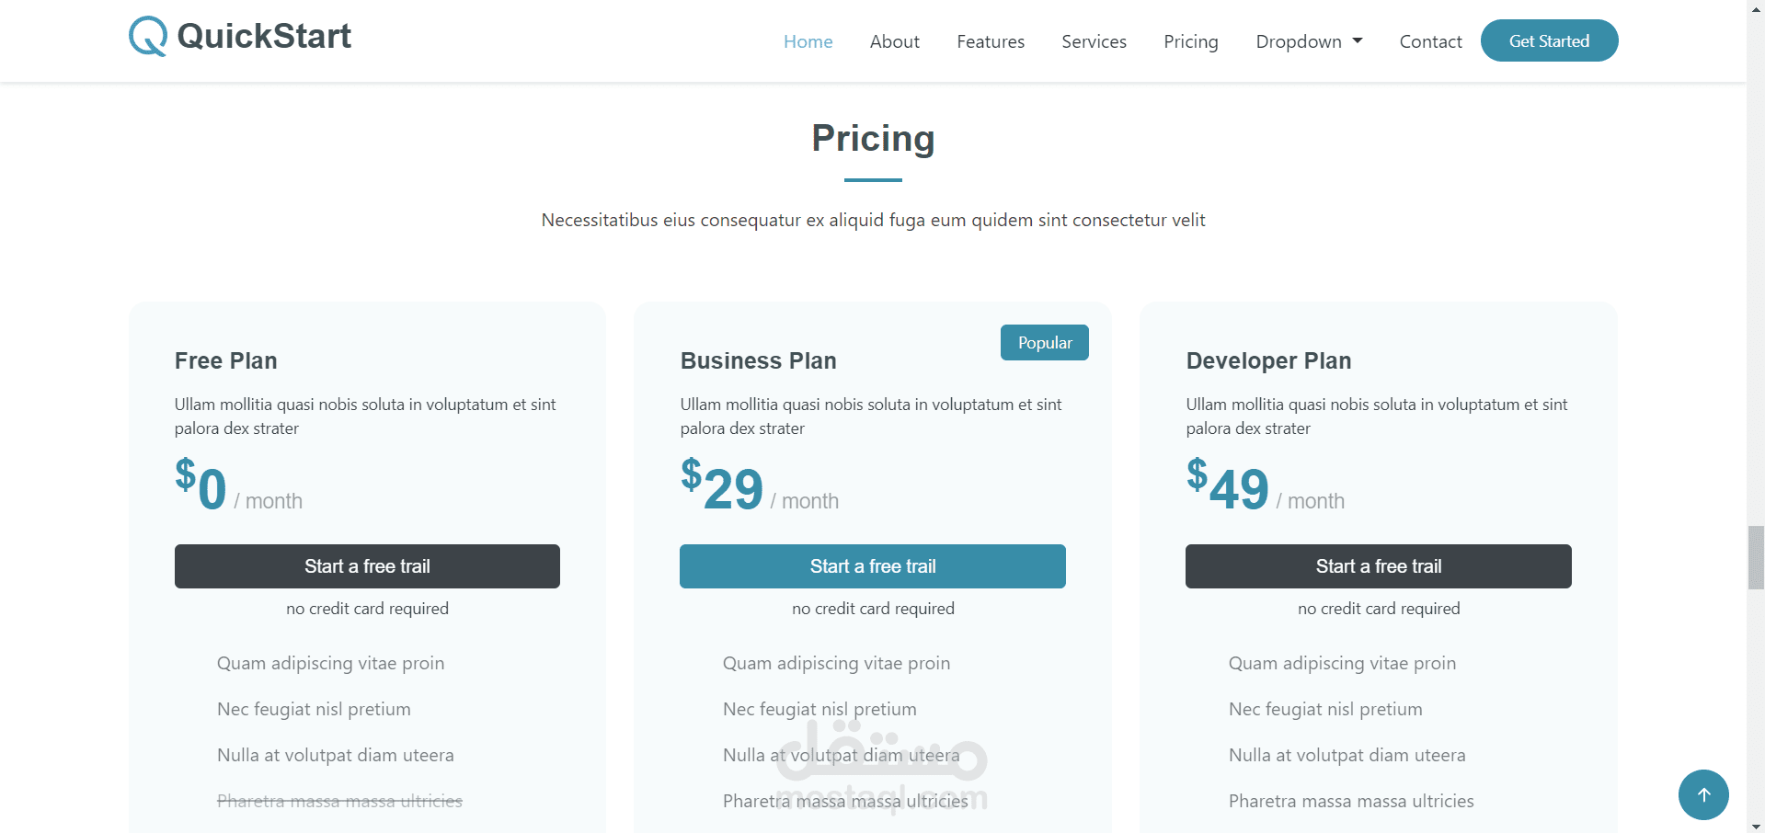The image size is (1765, 833).
Task: Start a free trail for Developer Plan
Action: click(1378, 566)
